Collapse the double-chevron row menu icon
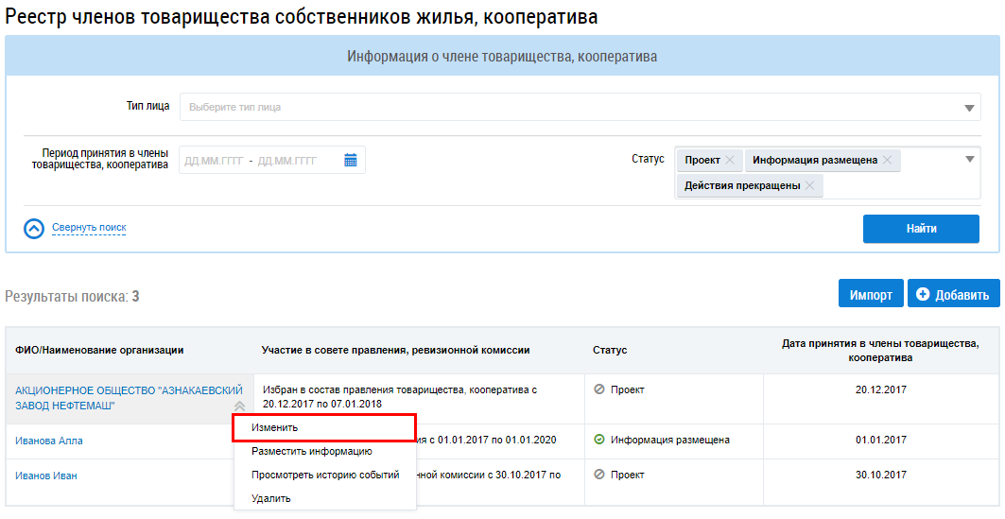 tap(240, 406)
